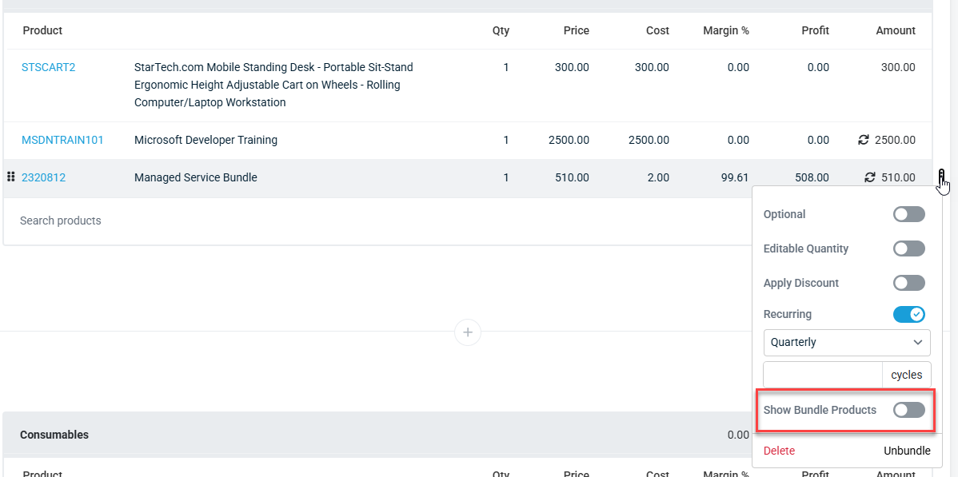Click the drag handle beside product 2320812
Image resolution: width=958 pixels, height=477 pixels.
point(10,177)
